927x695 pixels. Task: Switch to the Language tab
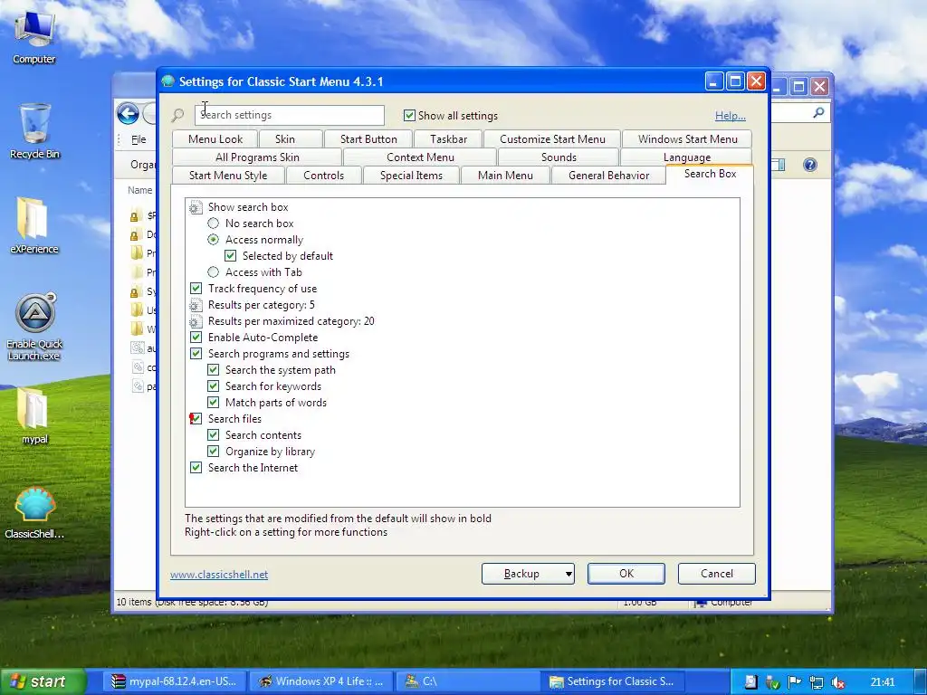click(686, 157)
